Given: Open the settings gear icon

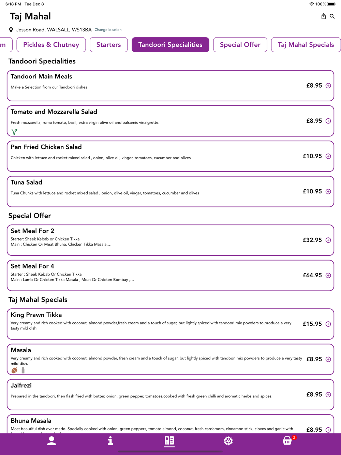Looking at the screenshot, I should pos(228,441).
